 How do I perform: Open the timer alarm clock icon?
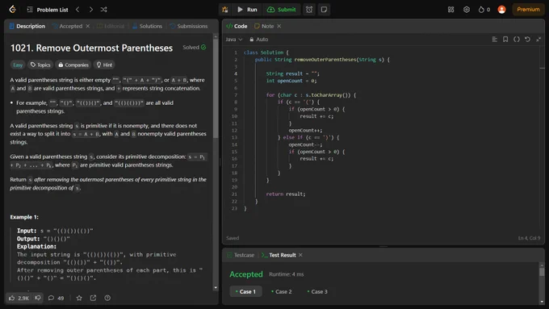click(309, 10)
